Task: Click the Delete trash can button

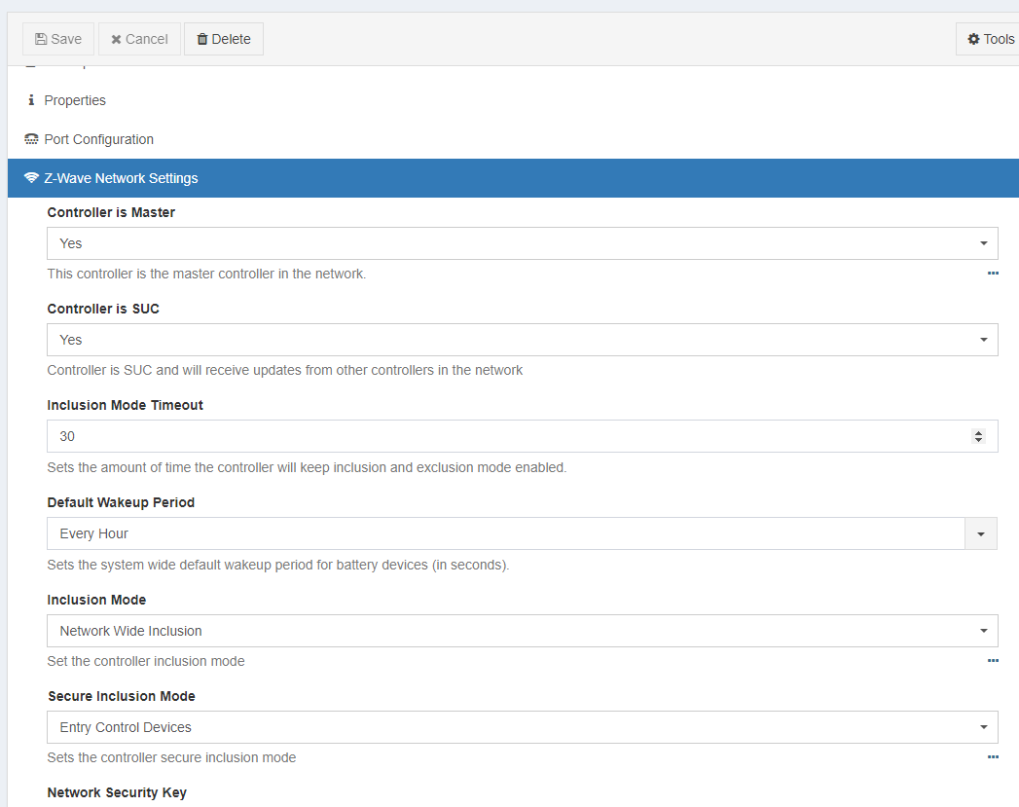Action: [224, 39]
